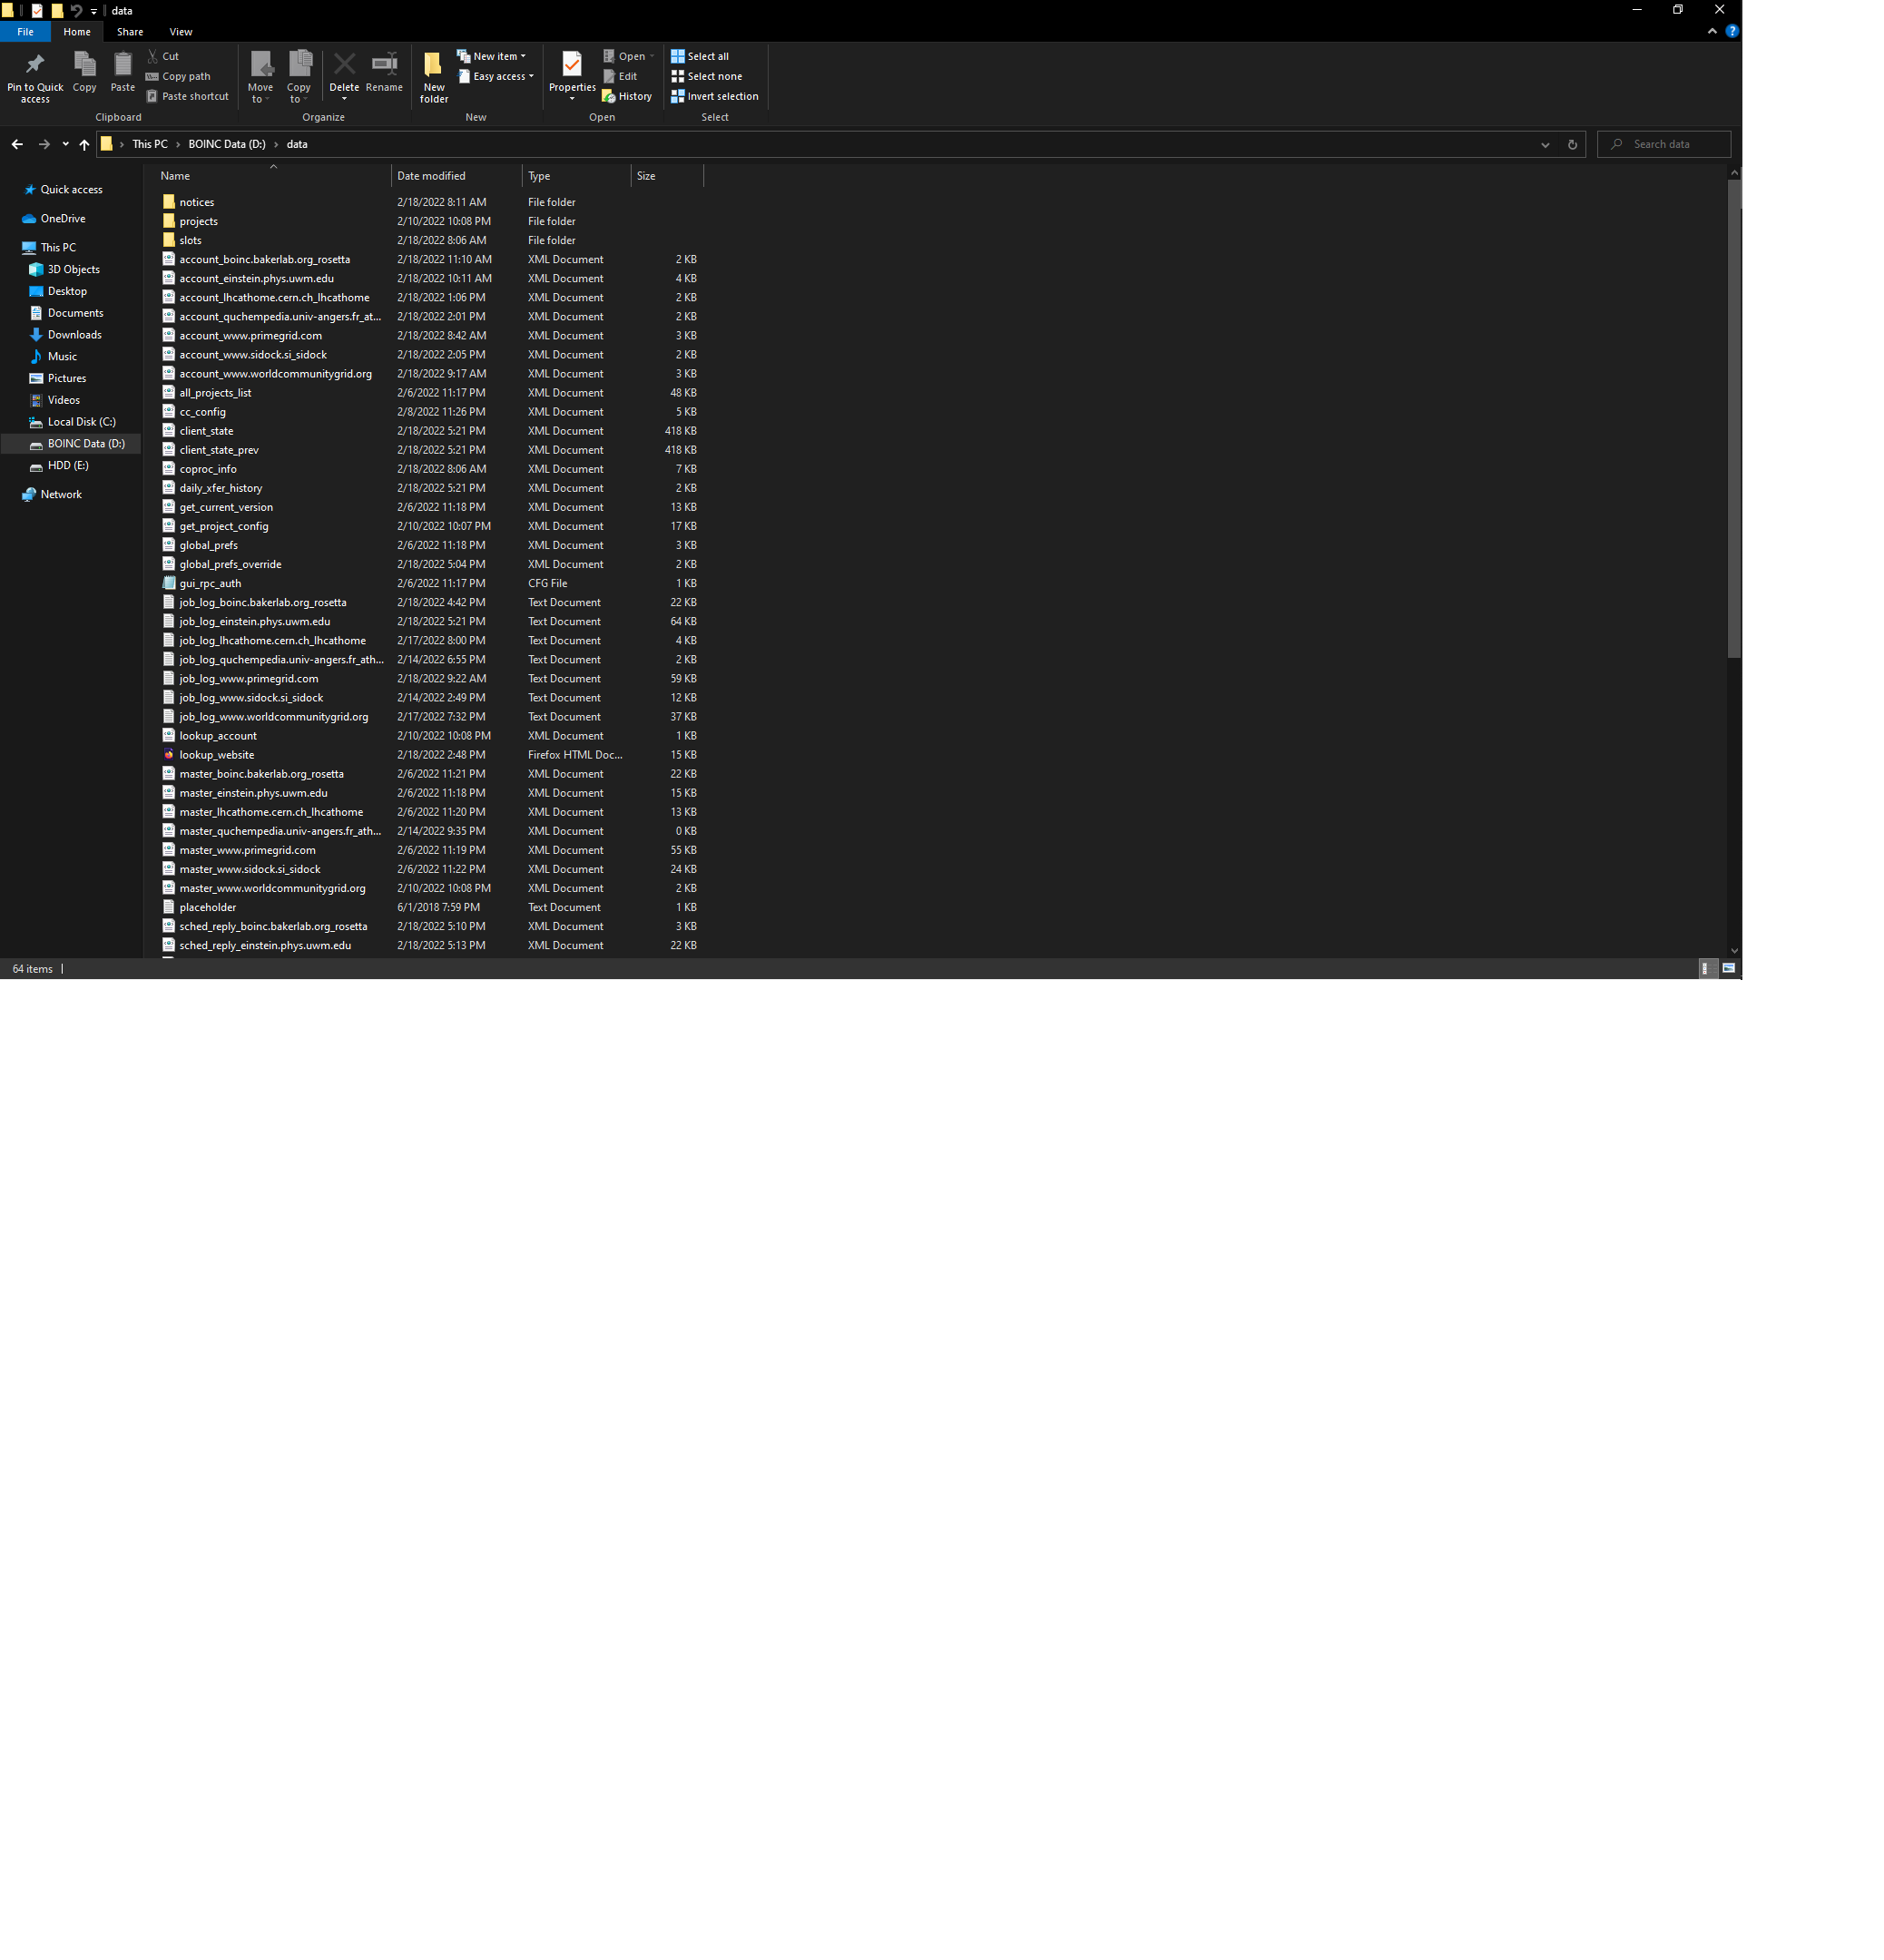This screenshot has height=1960, width=1884.
Task: Click the Delete icon in Organize group
Action: pos(344,66)
